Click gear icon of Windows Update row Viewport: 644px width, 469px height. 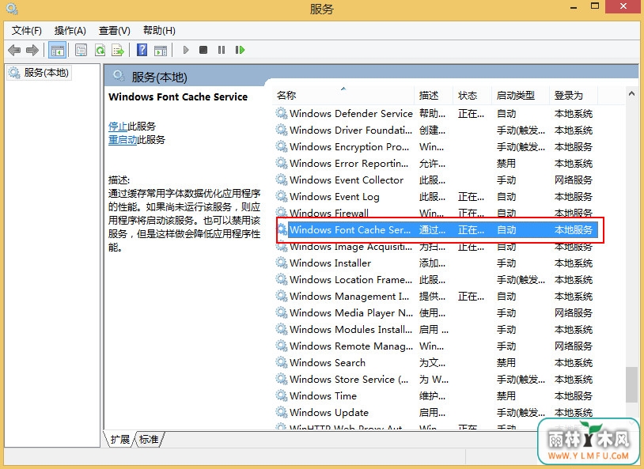coord(282,412)
